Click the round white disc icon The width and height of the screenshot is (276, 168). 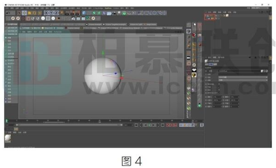[x=43, y=18]
